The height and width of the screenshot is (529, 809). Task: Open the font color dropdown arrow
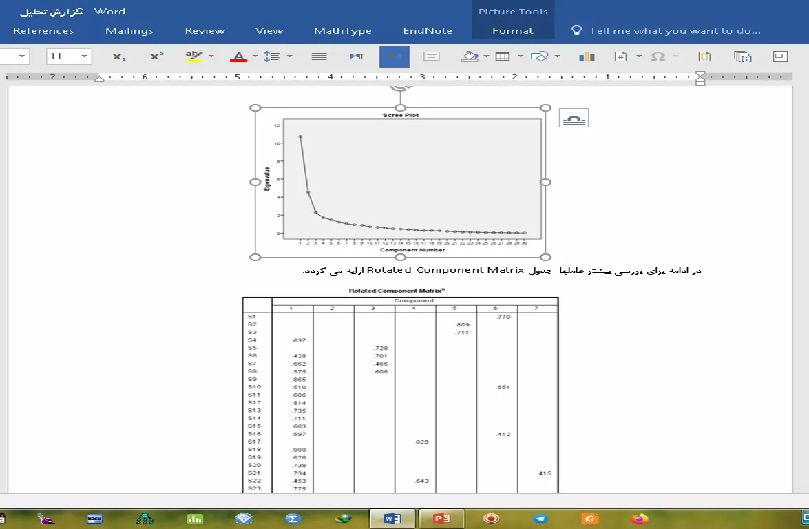click(255, 56)
